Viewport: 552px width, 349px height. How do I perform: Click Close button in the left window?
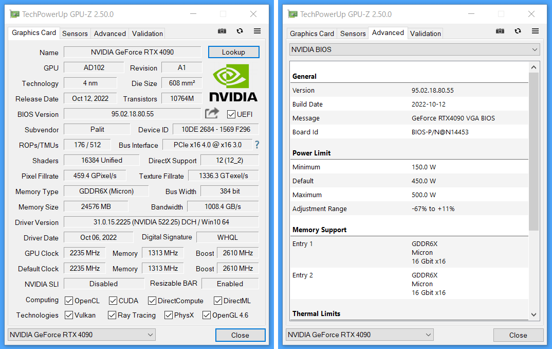(240, 335)
